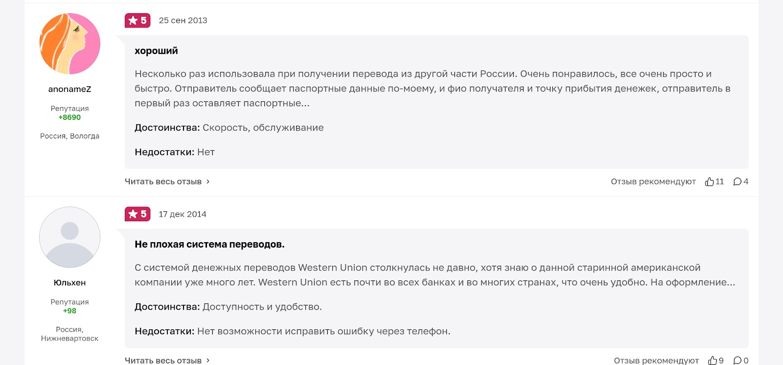Open review titled "Не плохая система переводов."
783x365 pixels.
coord(209,244)
